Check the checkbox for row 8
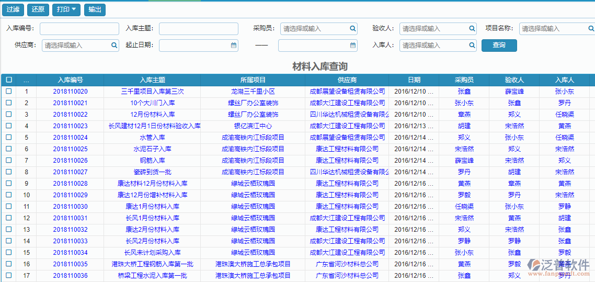The width and height of the screenshot is (595, 282). pyautogui.click(x=9, y=172)
